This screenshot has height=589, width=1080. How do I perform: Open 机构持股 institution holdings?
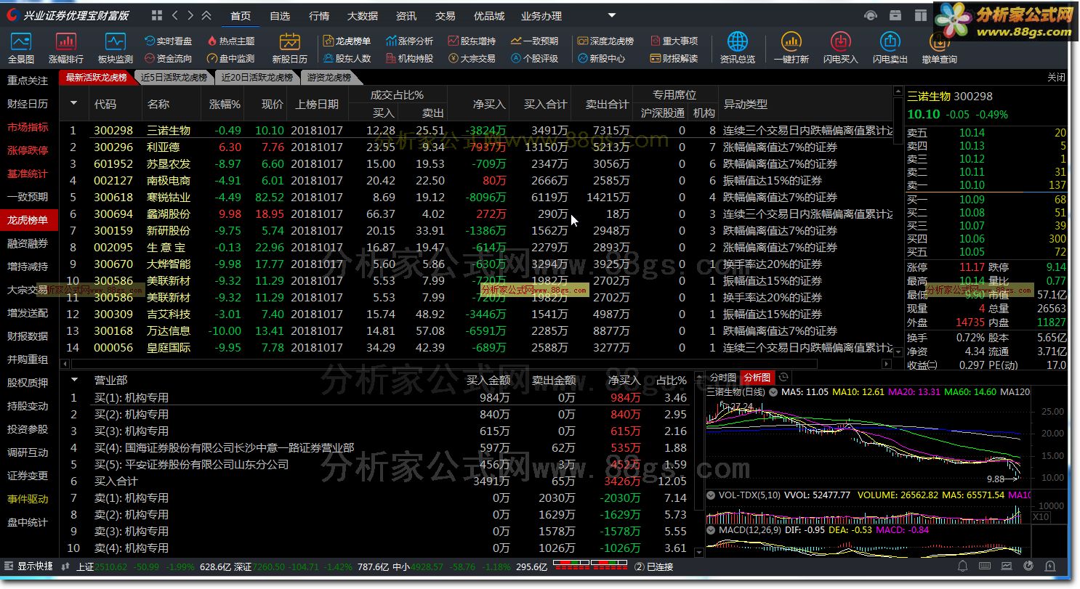tap(409, 58)
